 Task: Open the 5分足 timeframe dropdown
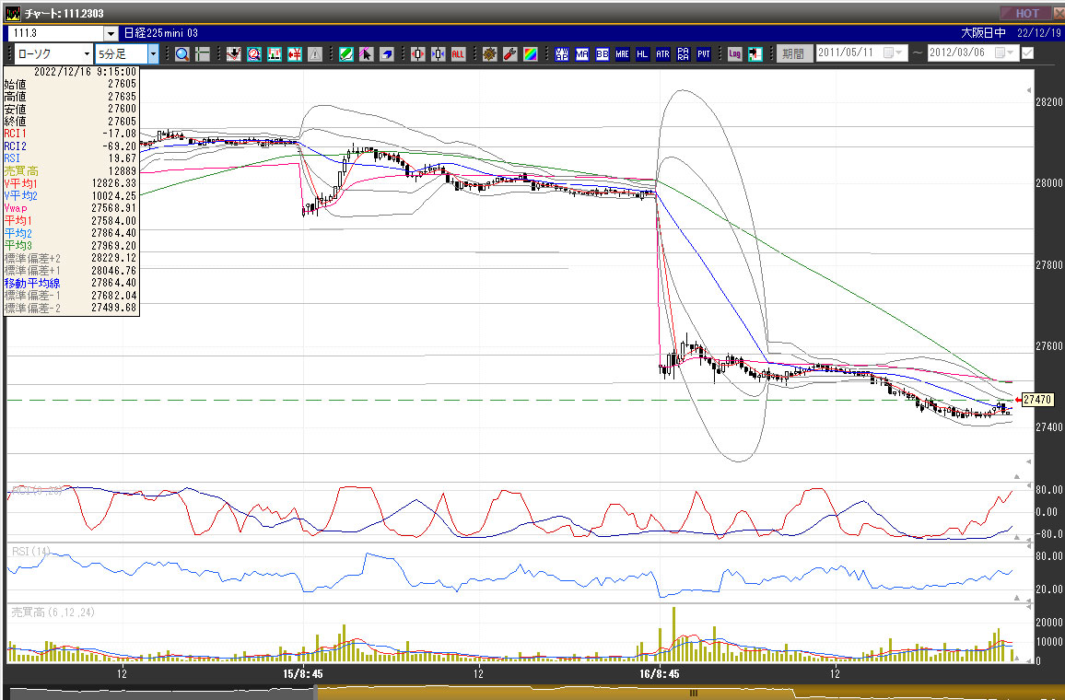point(153,53)
